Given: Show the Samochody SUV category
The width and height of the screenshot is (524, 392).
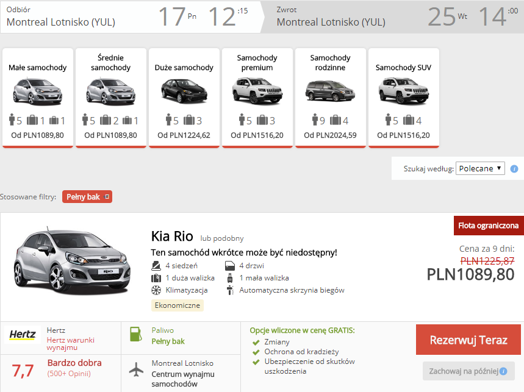Looking at the screenshot, I should coord(403,98).
